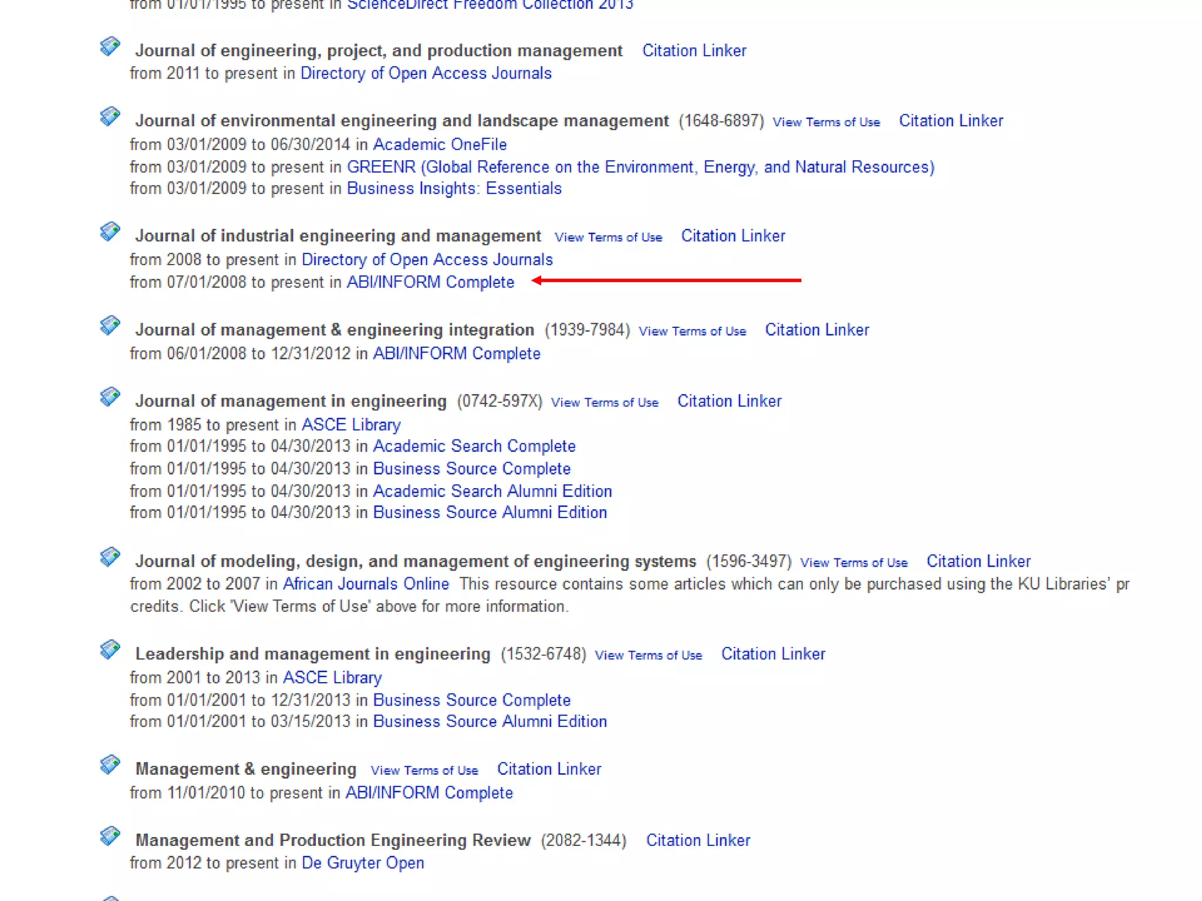This screenshot has height=901, width=1202.
Task: Open African Journals Online link
Action: pos(366,584)
